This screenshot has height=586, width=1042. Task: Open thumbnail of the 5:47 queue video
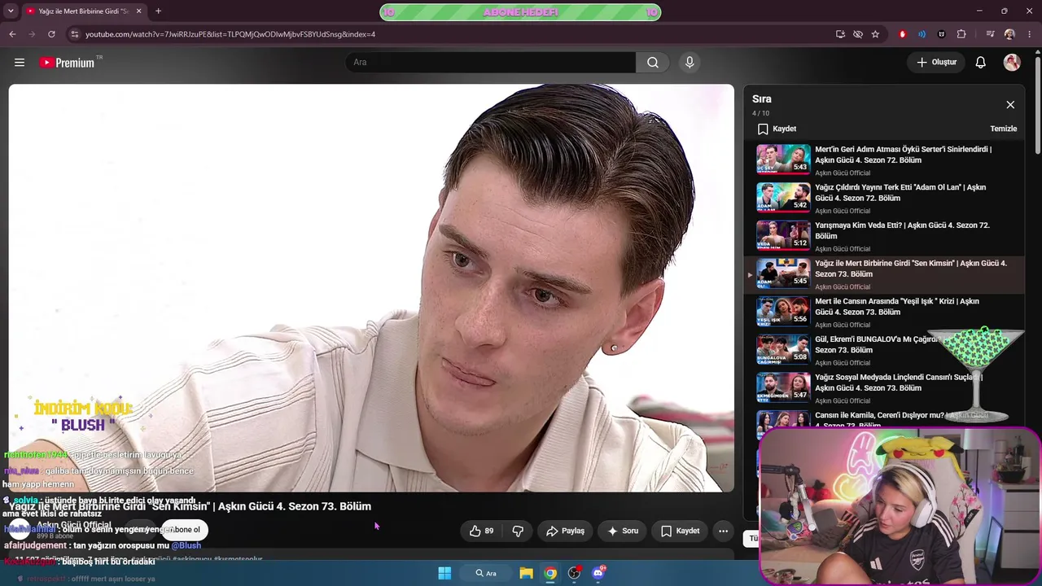pyautogui.click(x=783, y=387)
